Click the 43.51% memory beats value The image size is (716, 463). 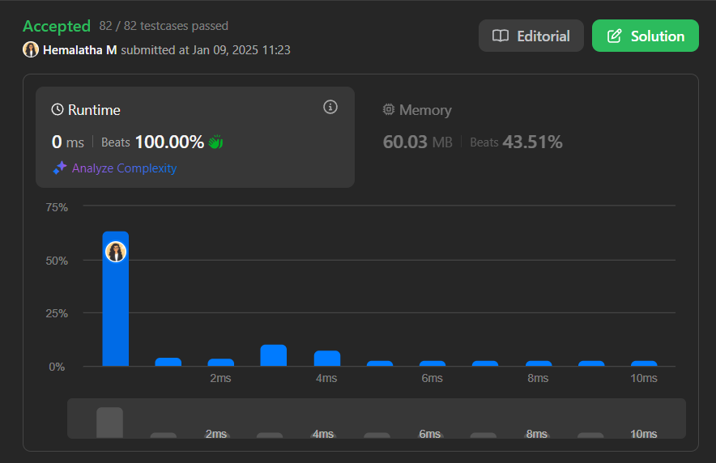click(532, 142)
